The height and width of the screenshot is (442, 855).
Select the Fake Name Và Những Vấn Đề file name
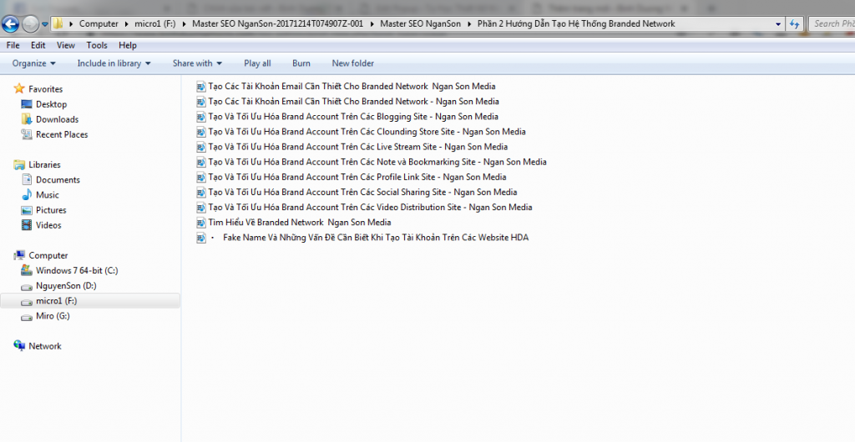pos(376,238)
